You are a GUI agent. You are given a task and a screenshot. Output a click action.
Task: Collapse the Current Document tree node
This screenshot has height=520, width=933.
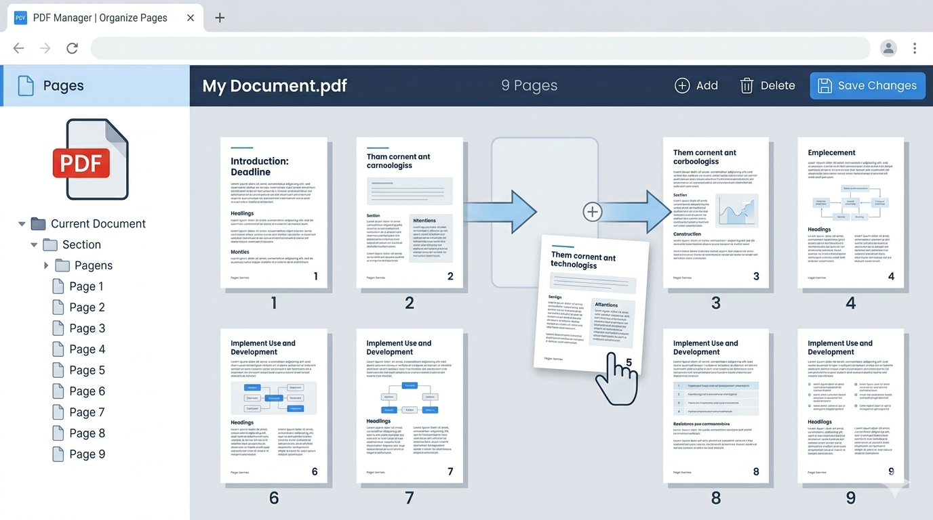pos(21,223)
